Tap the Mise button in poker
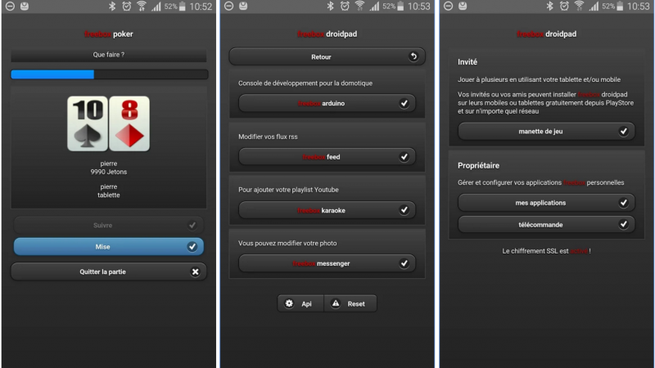This screenshot has height=368, width=655. [x=109, y=247]
